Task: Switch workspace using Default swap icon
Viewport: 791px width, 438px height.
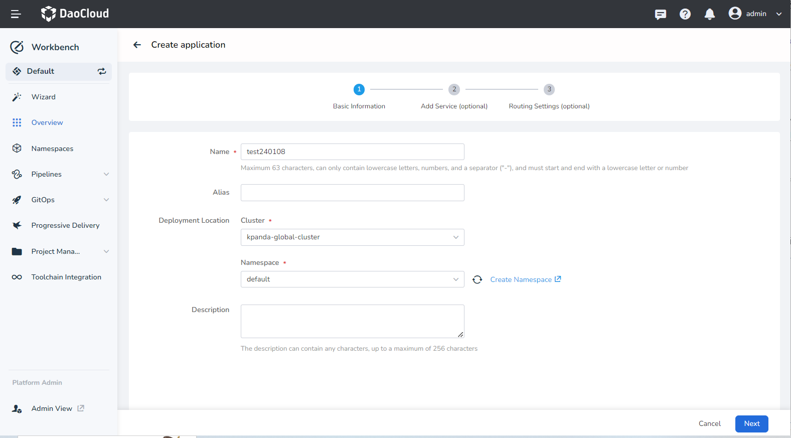Action: tap(102, 71)
